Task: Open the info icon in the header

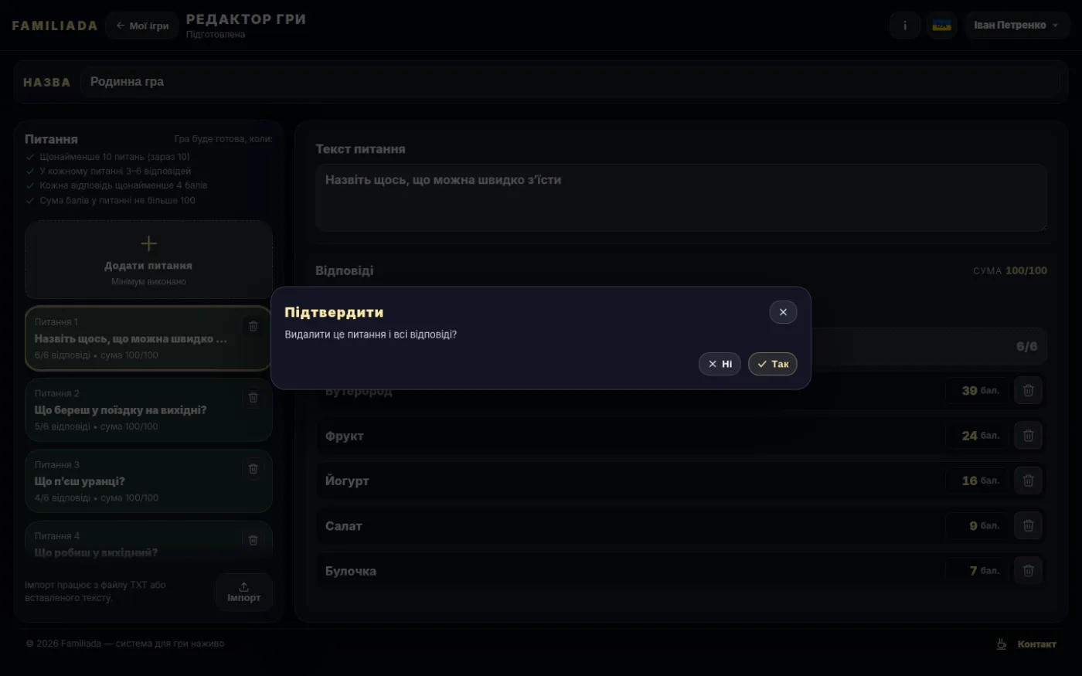Action: [905, 25]
